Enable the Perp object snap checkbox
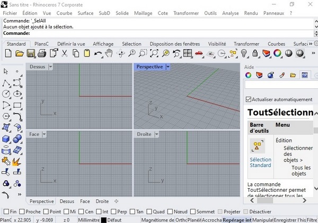 [113, 211]
